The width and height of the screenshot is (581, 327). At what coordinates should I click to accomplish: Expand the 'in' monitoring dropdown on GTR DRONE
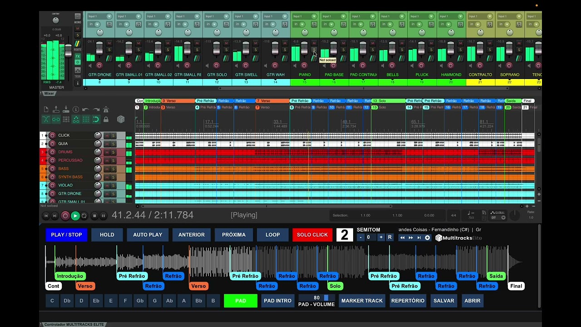94,24
